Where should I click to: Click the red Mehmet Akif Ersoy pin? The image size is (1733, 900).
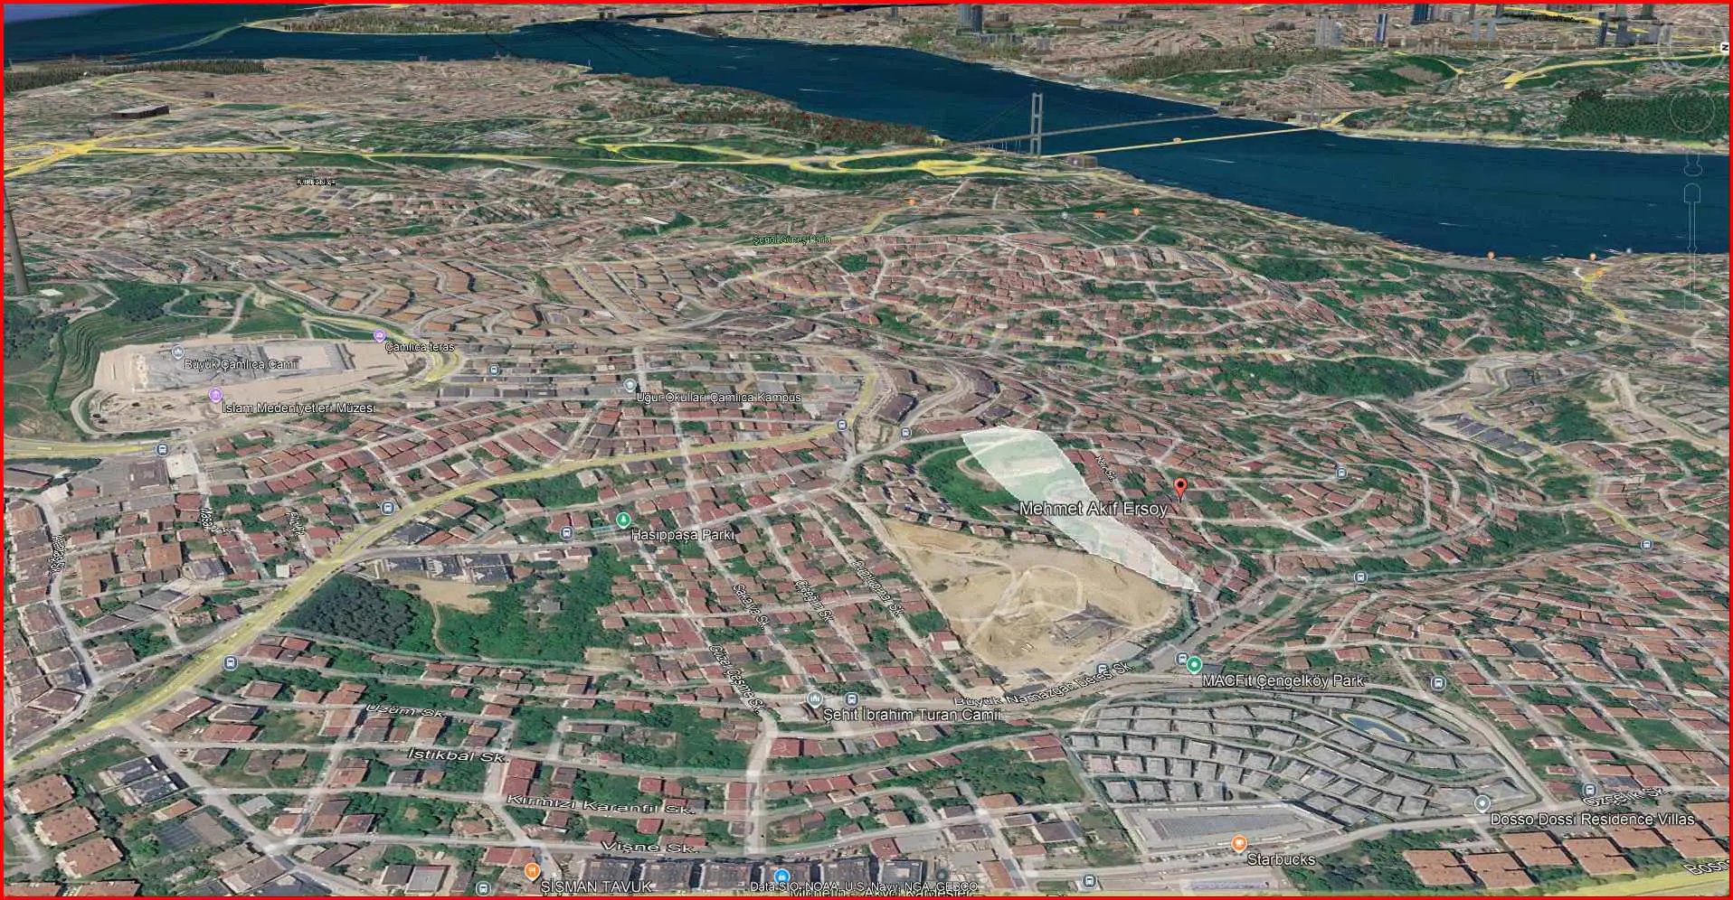point(1179,489)
